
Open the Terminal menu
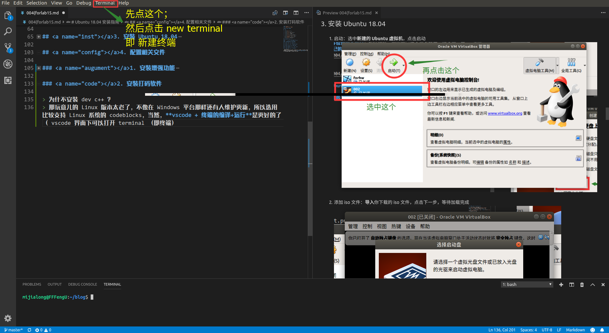[x=105, y=3]
